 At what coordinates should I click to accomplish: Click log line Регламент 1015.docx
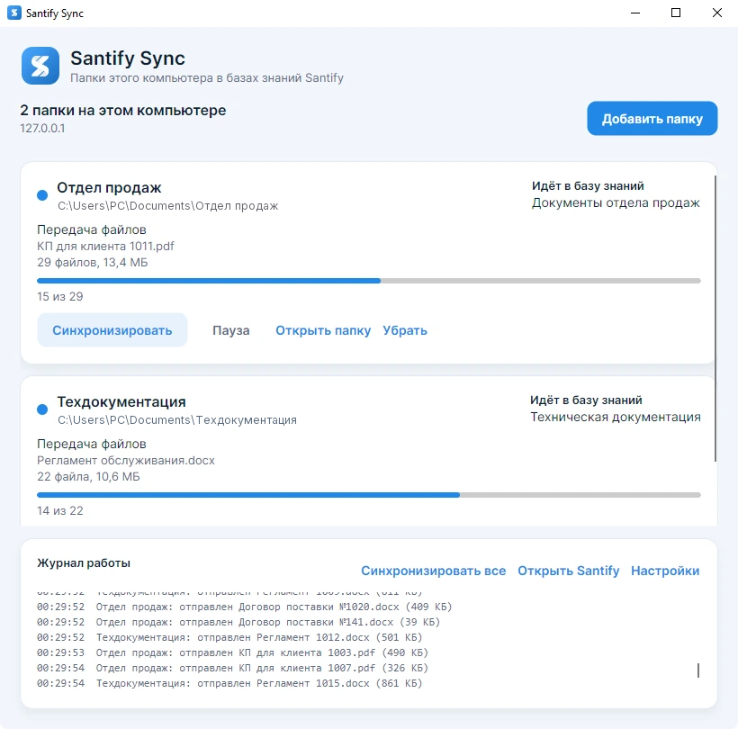point(229,683)
